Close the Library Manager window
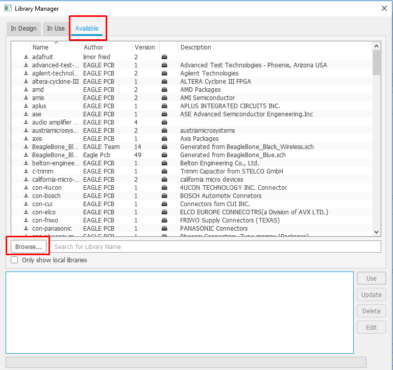393x370 pixels. (x=384, y=8)
